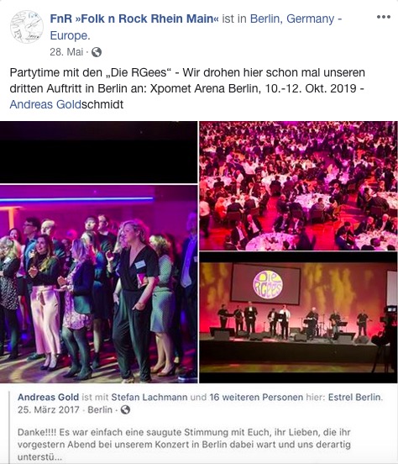Click the 28. Mai post timestamp

[x=66, y=52]
